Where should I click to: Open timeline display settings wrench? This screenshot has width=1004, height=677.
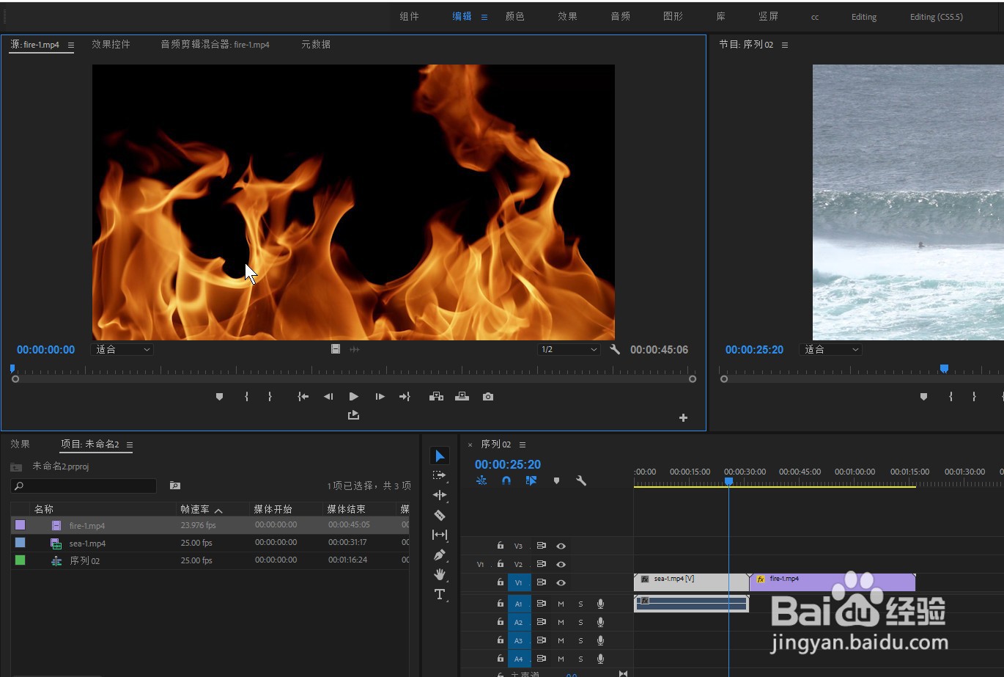tap(581, 481)
